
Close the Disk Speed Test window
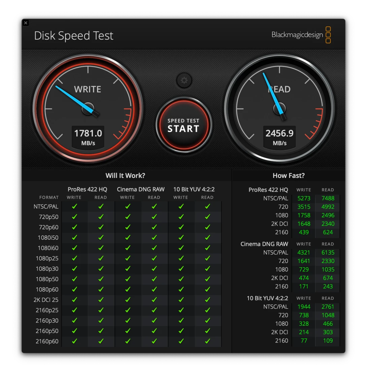click(x=26, y=23)
